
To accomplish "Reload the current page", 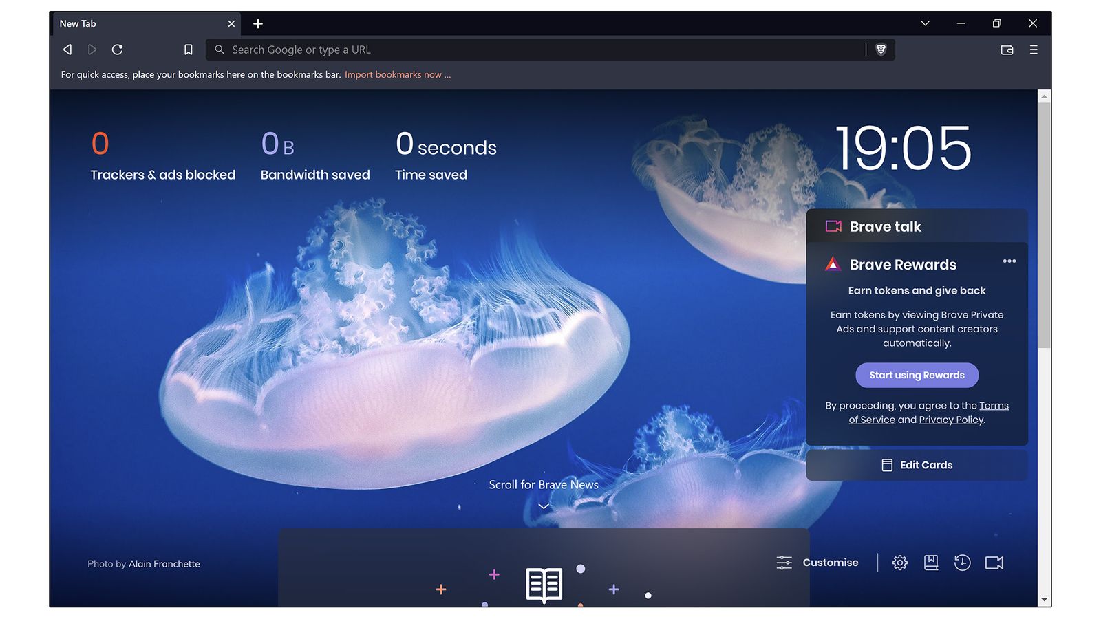I will [x=118, y=49].
